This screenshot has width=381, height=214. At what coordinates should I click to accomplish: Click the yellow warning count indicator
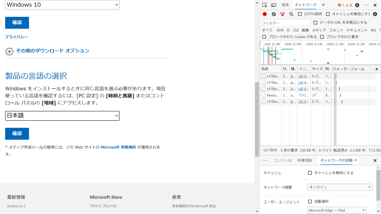point(349,5)
